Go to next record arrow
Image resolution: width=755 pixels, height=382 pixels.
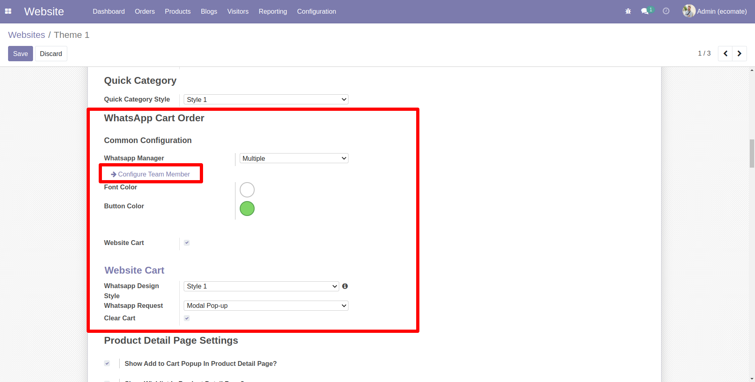pyautogui.click(x=739, y=53)
